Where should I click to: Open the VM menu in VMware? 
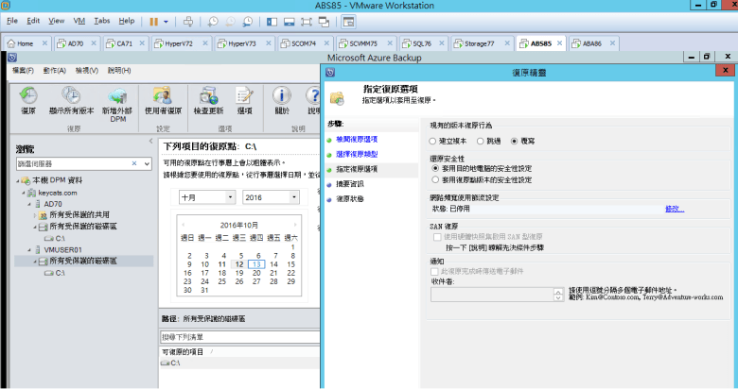pyautogui.click(x=79, y=20)
